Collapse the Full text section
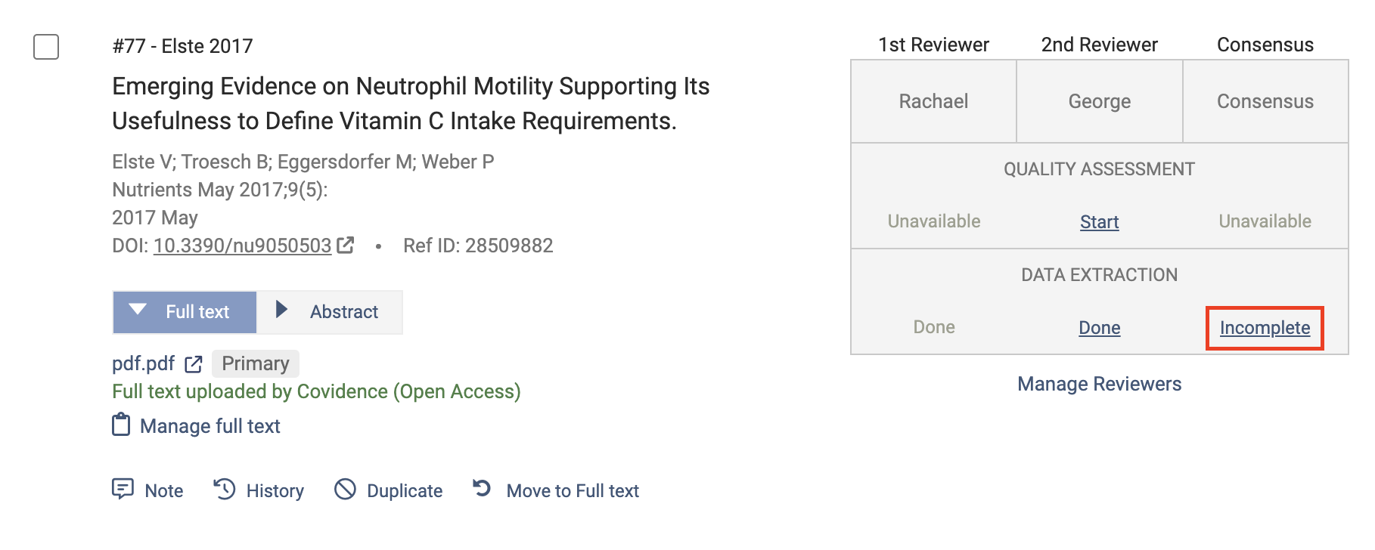Viewport: 1375px width, 550px height. click(185, 312)
